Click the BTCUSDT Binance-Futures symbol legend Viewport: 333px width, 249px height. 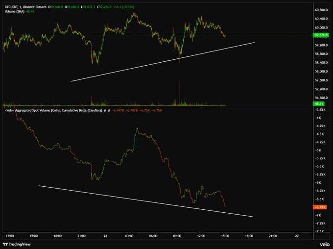(25, 7)
